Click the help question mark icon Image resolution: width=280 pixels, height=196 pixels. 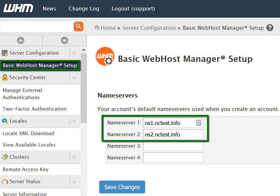(x=270, y=28)
